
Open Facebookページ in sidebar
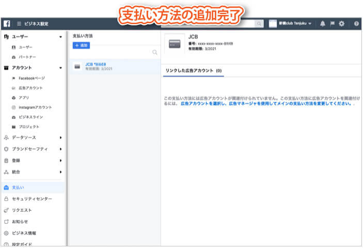[x=31, y=78]
